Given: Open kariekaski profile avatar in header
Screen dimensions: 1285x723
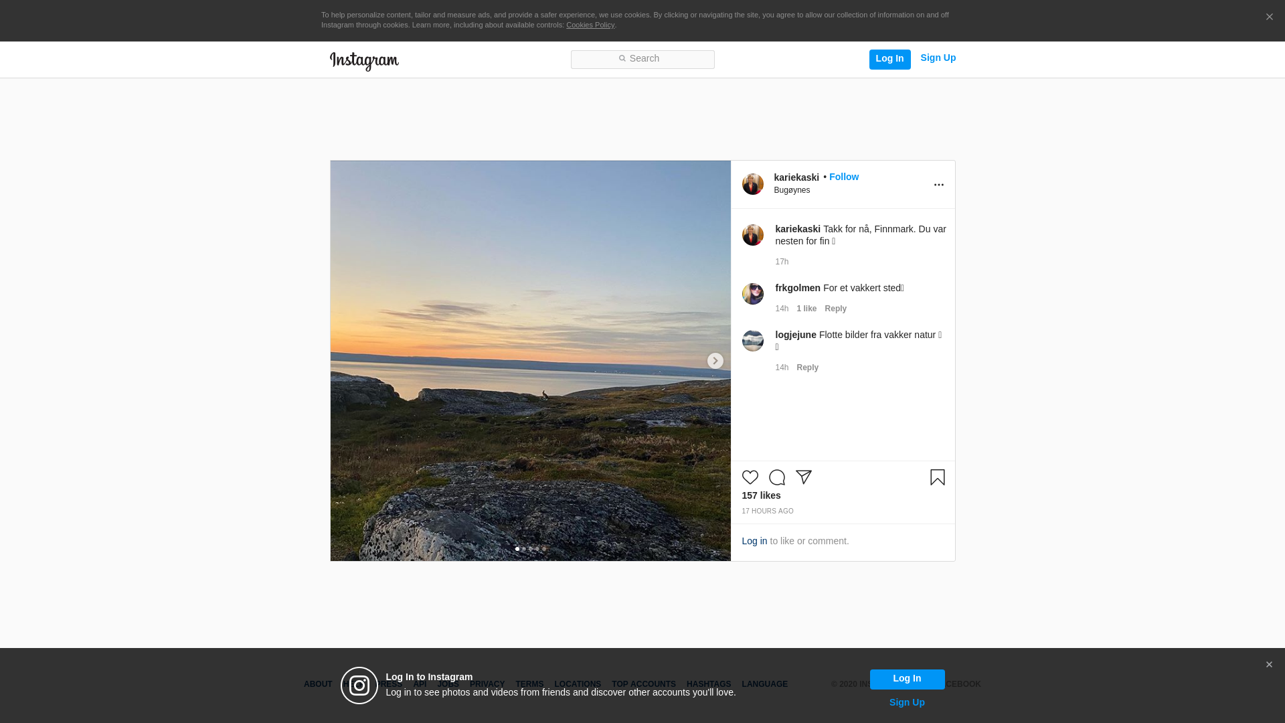Looking at the screenshot, I should [752, 184].
